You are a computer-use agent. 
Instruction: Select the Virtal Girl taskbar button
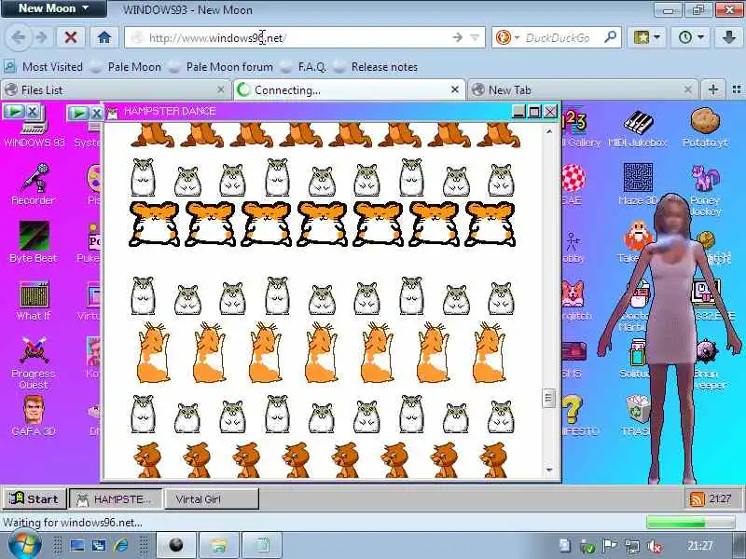click(212, 498)
